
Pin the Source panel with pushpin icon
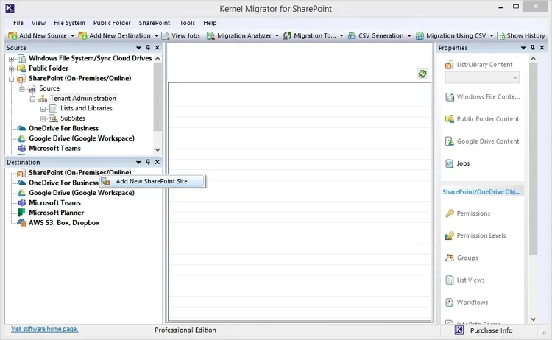(x=148, y=48)
